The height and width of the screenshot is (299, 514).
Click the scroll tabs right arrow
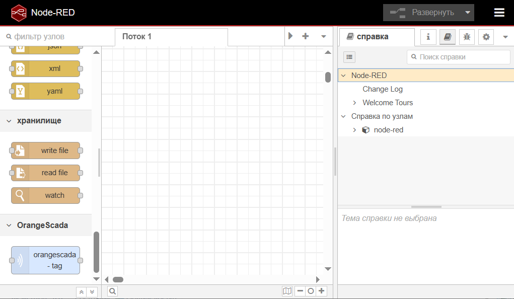[290, 36]
